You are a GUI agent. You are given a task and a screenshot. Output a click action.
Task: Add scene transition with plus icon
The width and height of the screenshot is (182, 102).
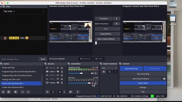coord(104,72)
